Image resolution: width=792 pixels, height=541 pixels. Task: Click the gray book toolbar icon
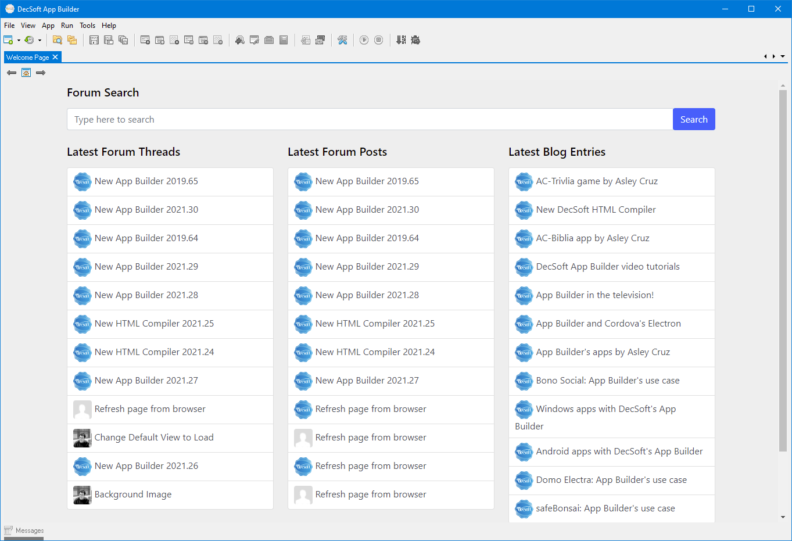284,40
